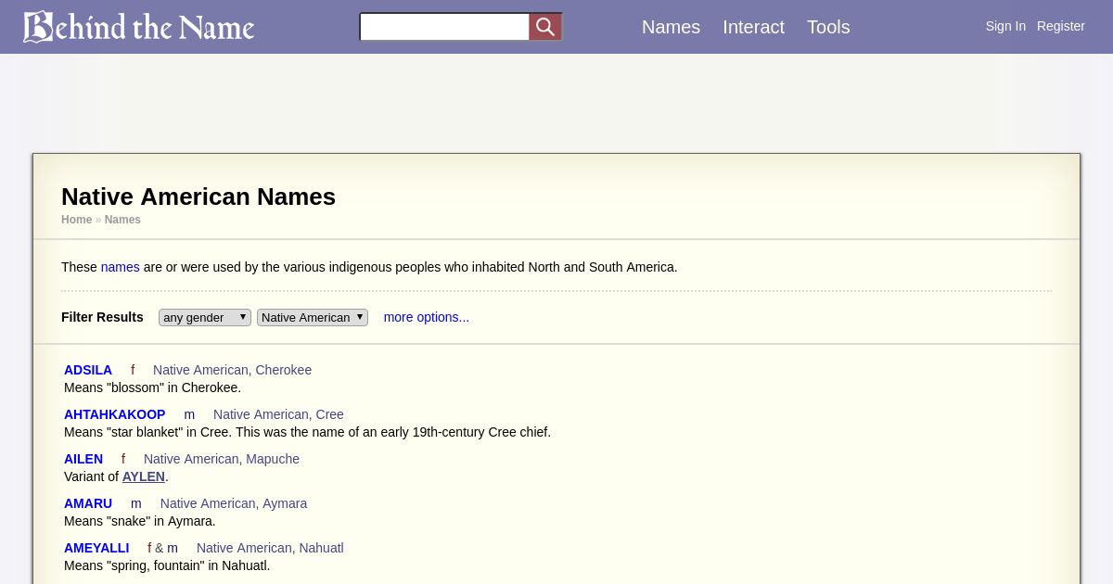This screenshot has width=1113, height=584.
Task: Click 'Native American, Cherokee' usage link
Action: (x=232, y=370)
